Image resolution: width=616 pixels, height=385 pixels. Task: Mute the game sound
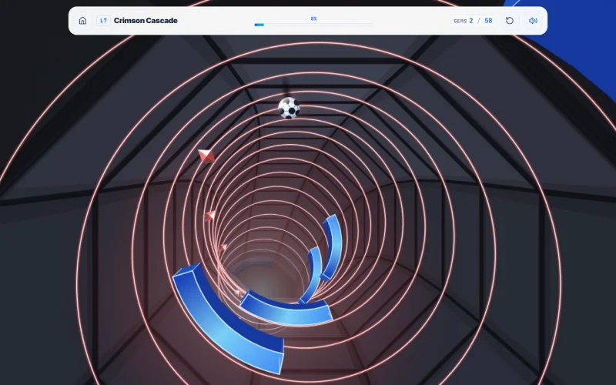tap(533, 21)
